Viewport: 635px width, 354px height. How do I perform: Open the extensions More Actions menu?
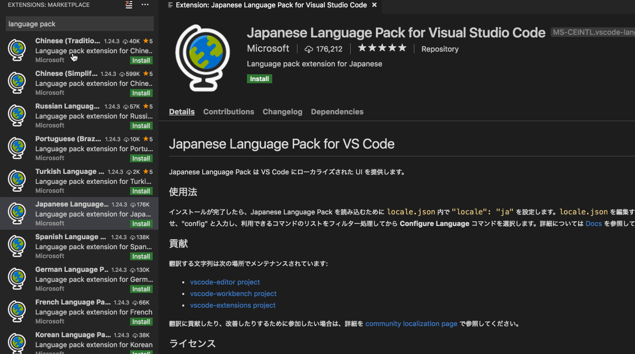[x=145, y=5]
